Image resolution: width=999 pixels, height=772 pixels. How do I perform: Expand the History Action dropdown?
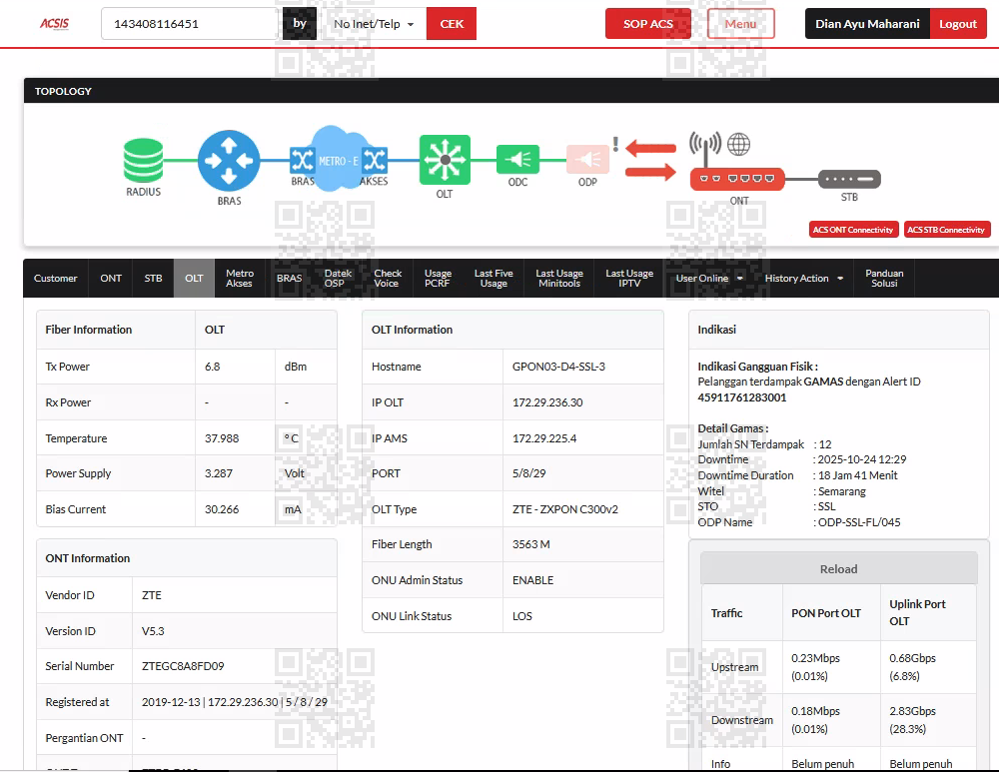click(x=804, y=279)
